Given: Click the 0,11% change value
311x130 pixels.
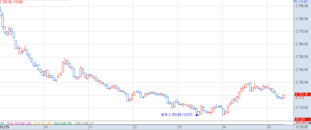Looking at the screenshot, I should [300, 98].
